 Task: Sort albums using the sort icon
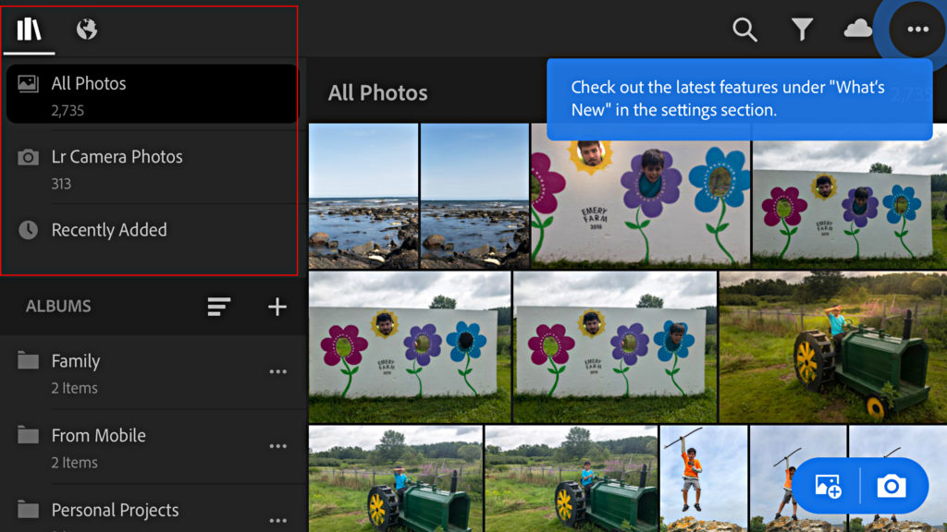point(219,307)
